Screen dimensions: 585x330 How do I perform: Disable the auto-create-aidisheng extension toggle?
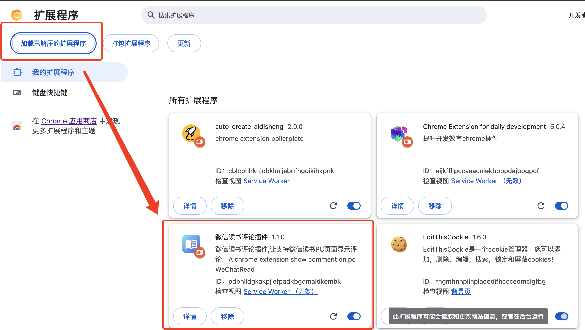click(354, 206)
